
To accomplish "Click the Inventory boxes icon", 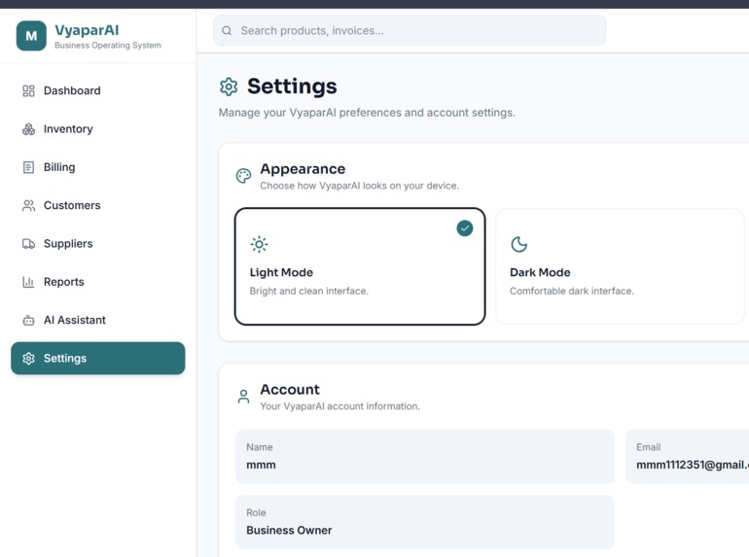I will pos(28,129).
